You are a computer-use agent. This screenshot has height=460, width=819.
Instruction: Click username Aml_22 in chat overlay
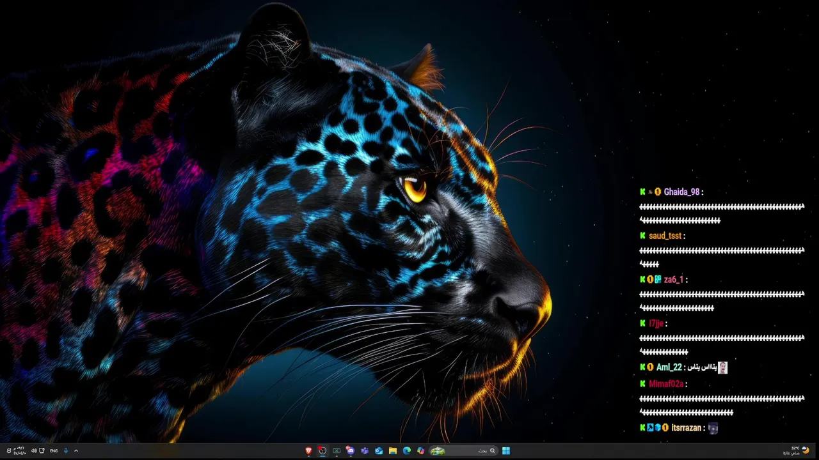point(669,367)
